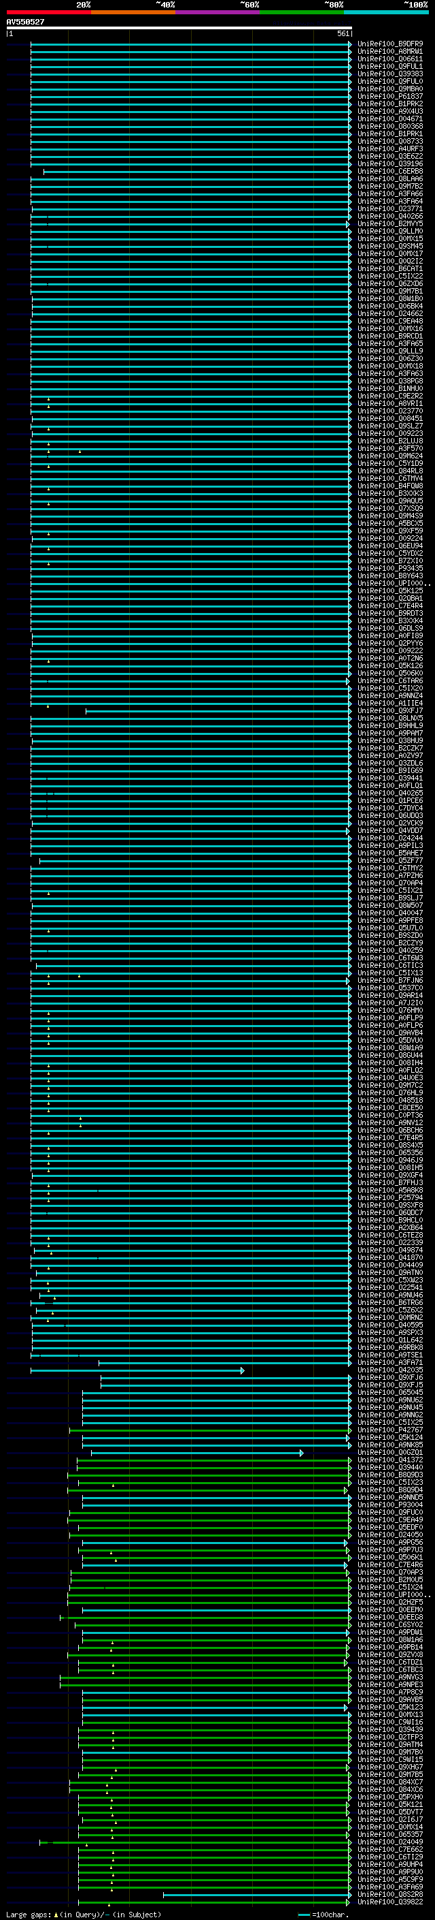The height and width of the screenshot is (1920, 435).
Task: Open hit UniRef100_Q06611
Action: click(389, 59)
